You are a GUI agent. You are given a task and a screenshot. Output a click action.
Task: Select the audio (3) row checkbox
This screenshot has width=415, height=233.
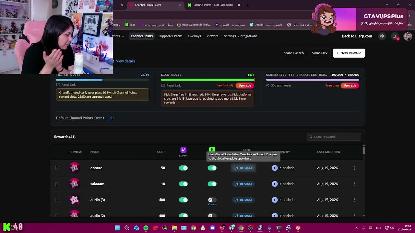click(x=57, y=200)
